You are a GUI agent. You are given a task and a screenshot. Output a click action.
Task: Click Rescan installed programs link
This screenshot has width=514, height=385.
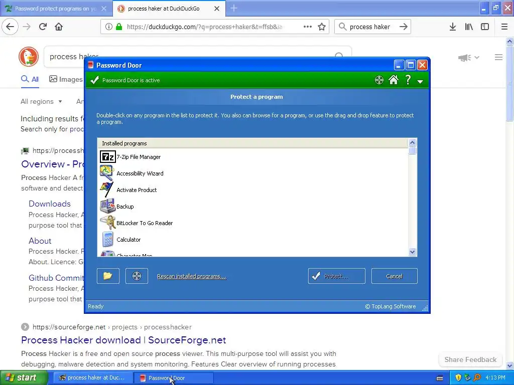(x=191, y=276)
